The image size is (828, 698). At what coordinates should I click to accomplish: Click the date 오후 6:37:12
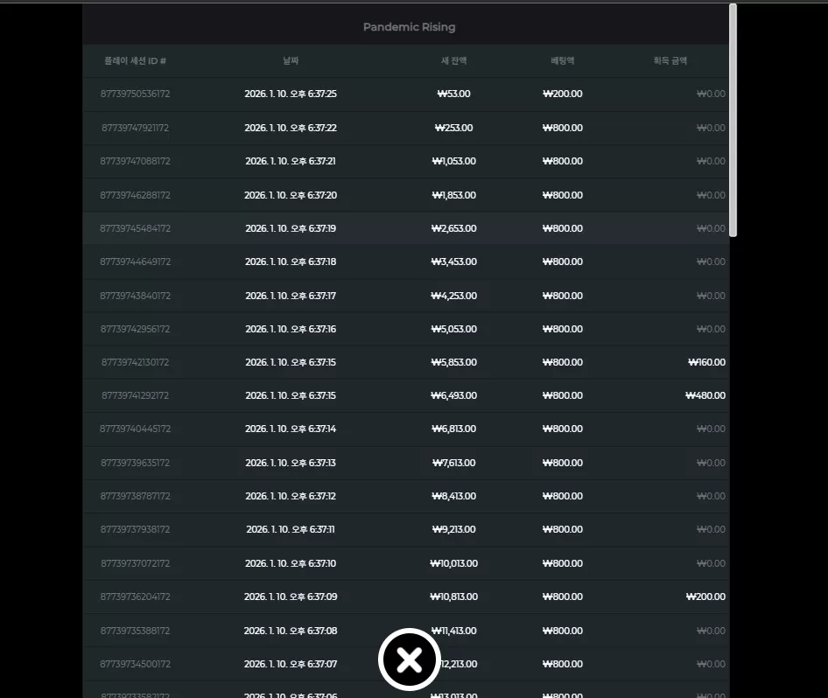(x=291, y=496)
